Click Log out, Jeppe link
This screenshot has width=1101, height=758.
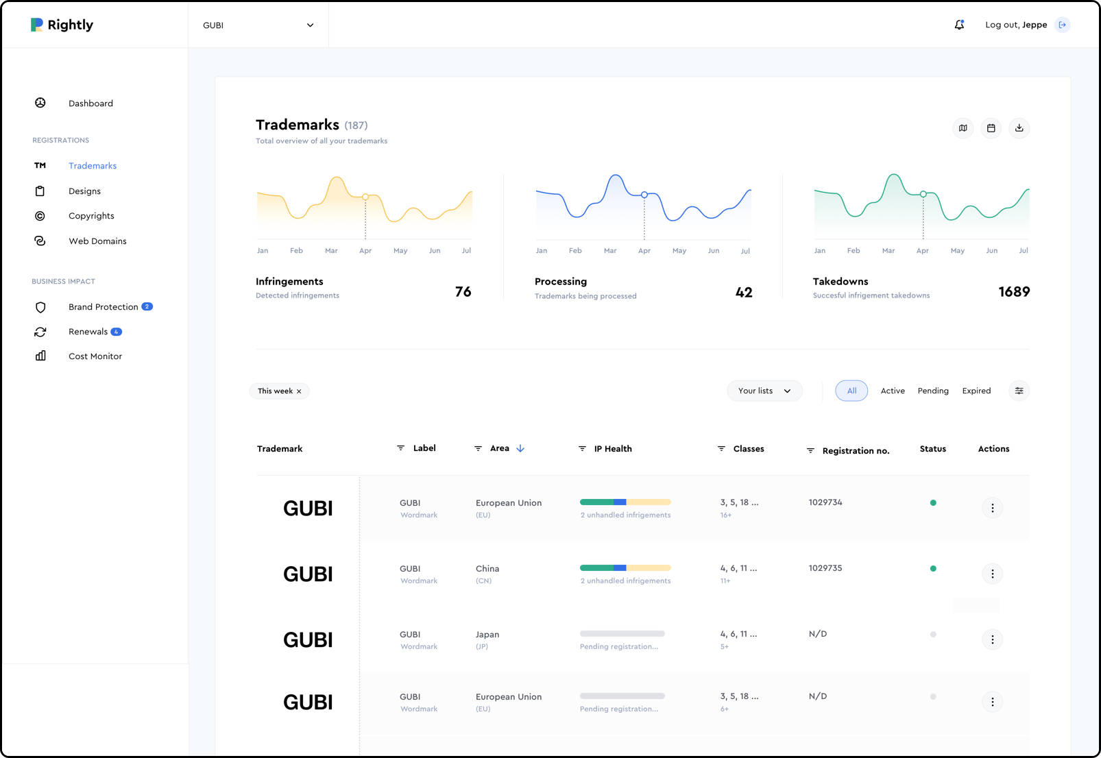click(x=1016, y=25)
